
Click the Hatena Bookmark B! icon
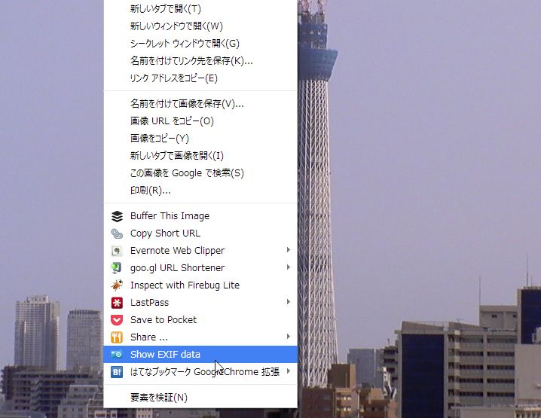click(117, 372)
